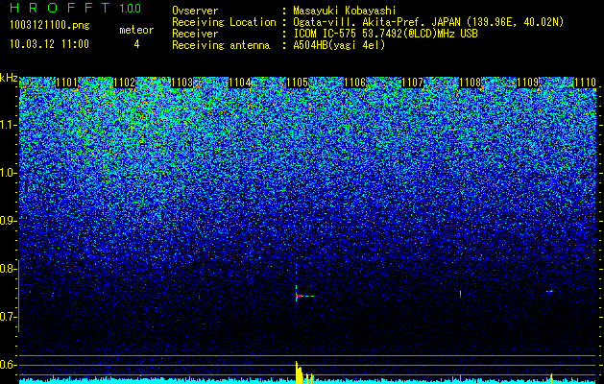Click time marker 1105
604x384 pixels.
pos(298,83)
